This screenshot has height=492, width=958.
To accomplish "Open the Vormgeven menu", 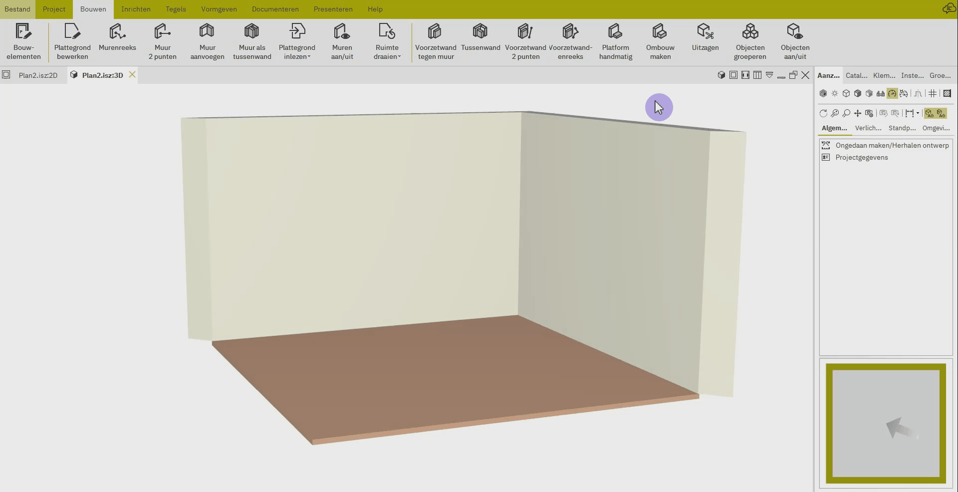I will coord(219,9).
